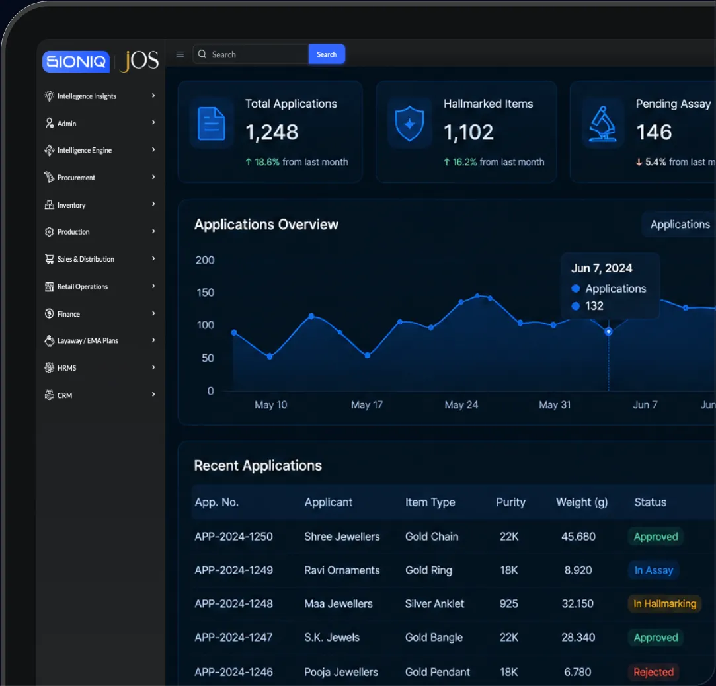Image resolution: width=716 pixels, height=686 pixels.
Task: Open the HRMS menu item
Action: point(100,368)
